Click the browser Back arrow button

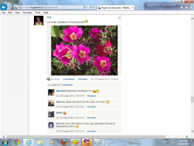click(4, 7)
